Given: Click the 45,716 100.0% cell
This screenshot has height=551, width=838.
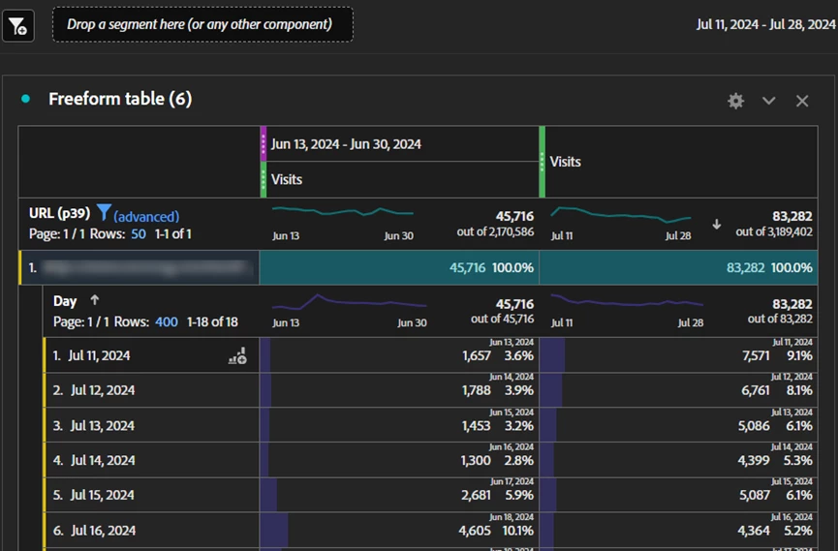Looking at the screenshot, I should coord(399,267).
